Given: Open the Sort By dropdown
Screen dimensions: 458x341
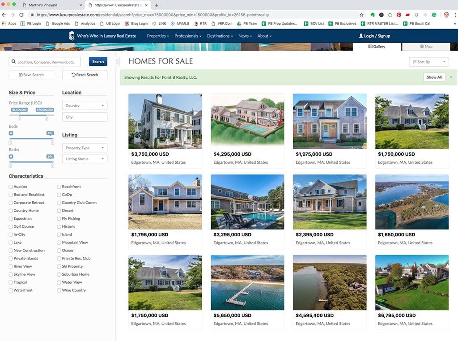Looking at the screenshot, I should 428,61.
